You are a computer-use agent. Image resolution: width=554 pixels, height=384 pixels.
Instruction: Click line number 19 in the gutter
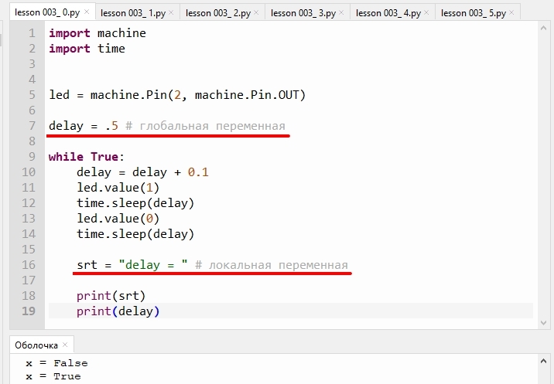29,311
